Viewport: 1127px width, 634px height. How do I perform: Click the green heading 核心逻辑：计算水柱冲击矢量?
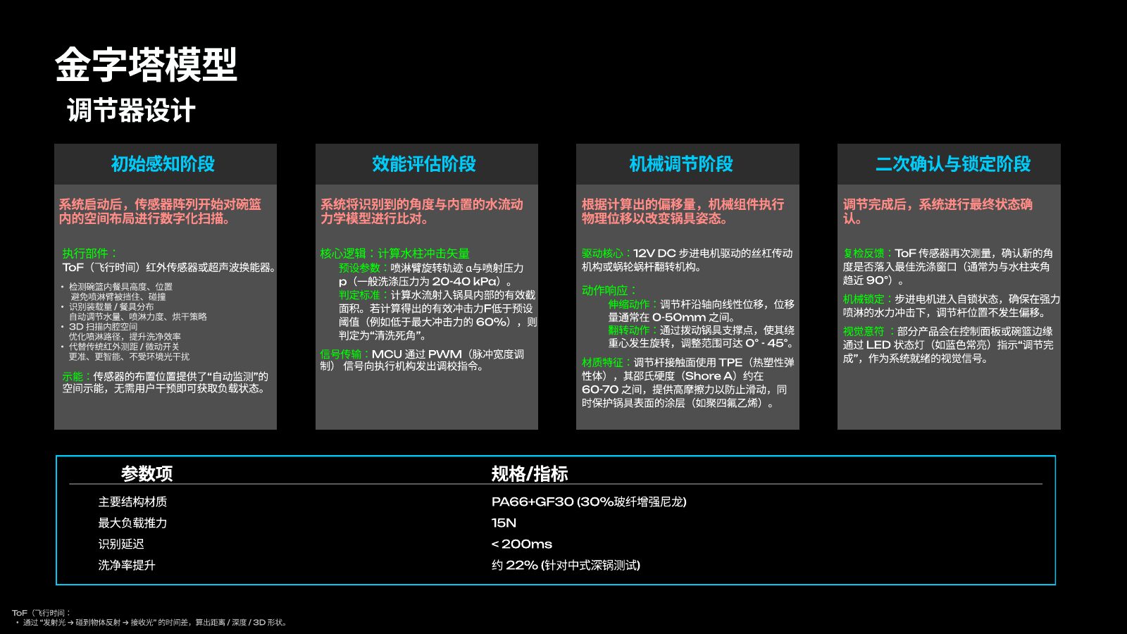(x=394, y=253)
